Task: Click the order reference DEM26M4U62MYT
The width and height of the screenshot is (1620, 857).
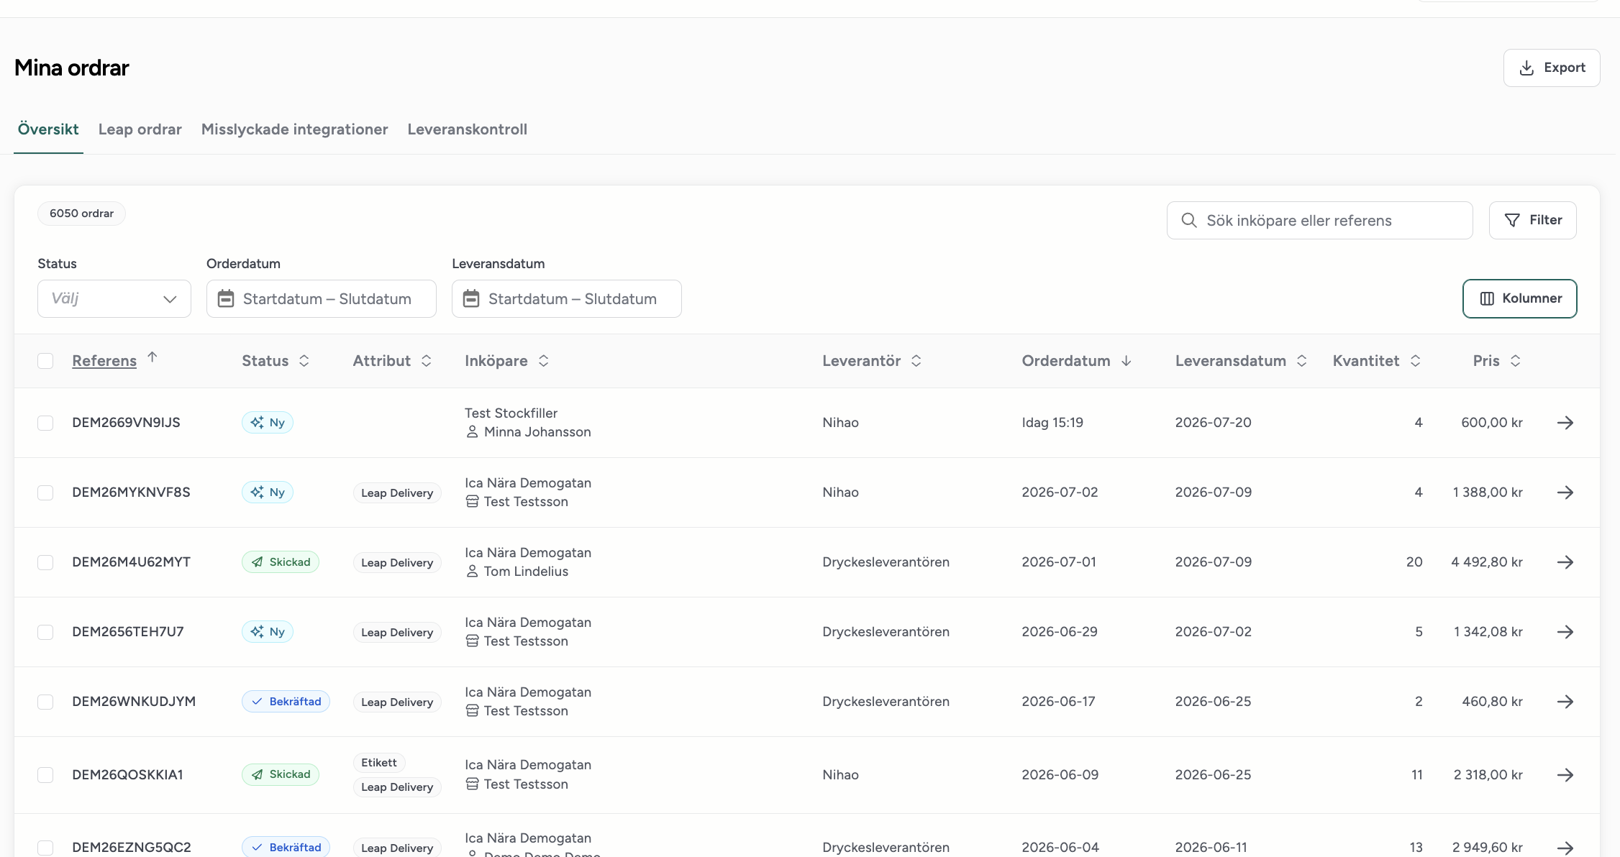Action: click(x=132, y=562)
